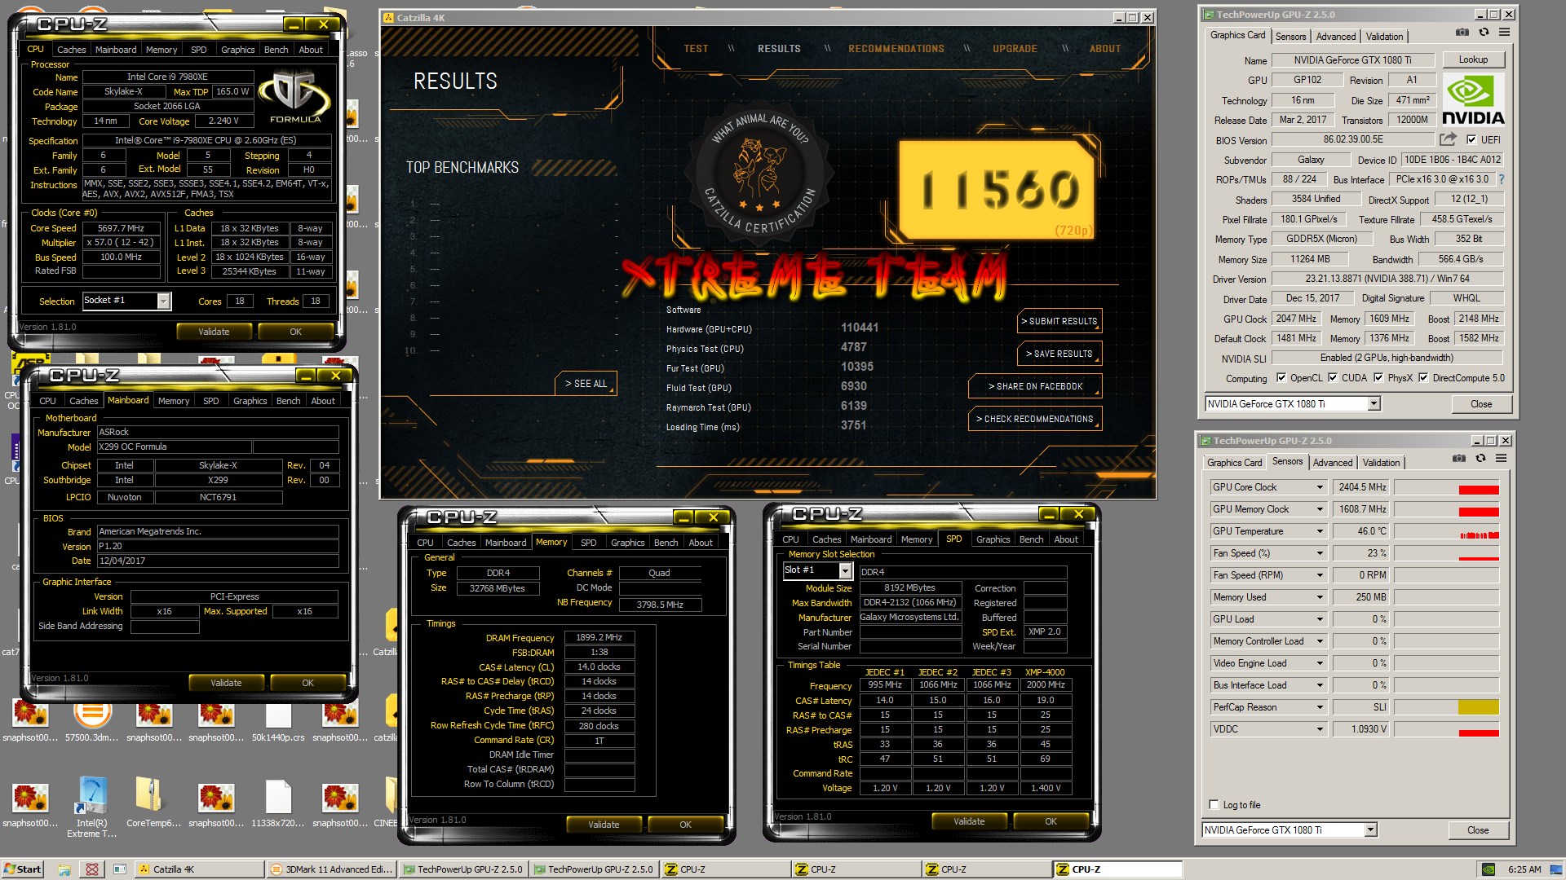
Task: Open the TEST tab in Catzilla
Action: pos(696,49)
